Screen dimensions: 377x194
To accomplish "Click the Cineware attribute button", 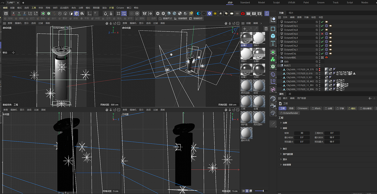I will point(302,108).
